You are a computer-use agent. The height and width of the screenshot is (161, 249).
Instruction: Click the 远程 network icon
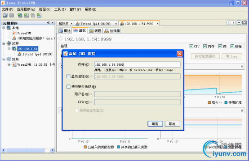tap(9, 43)
